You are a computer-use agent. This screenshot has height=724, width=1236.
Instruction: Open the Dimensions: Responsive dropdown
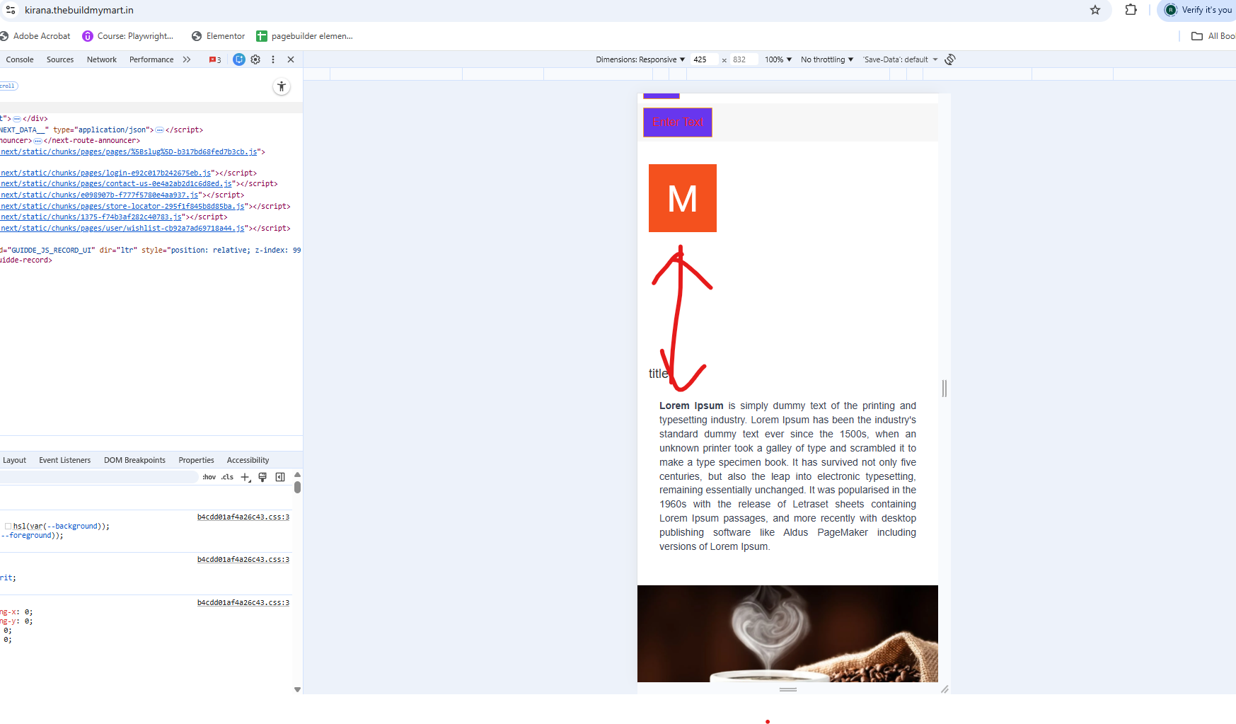point(640,59)
